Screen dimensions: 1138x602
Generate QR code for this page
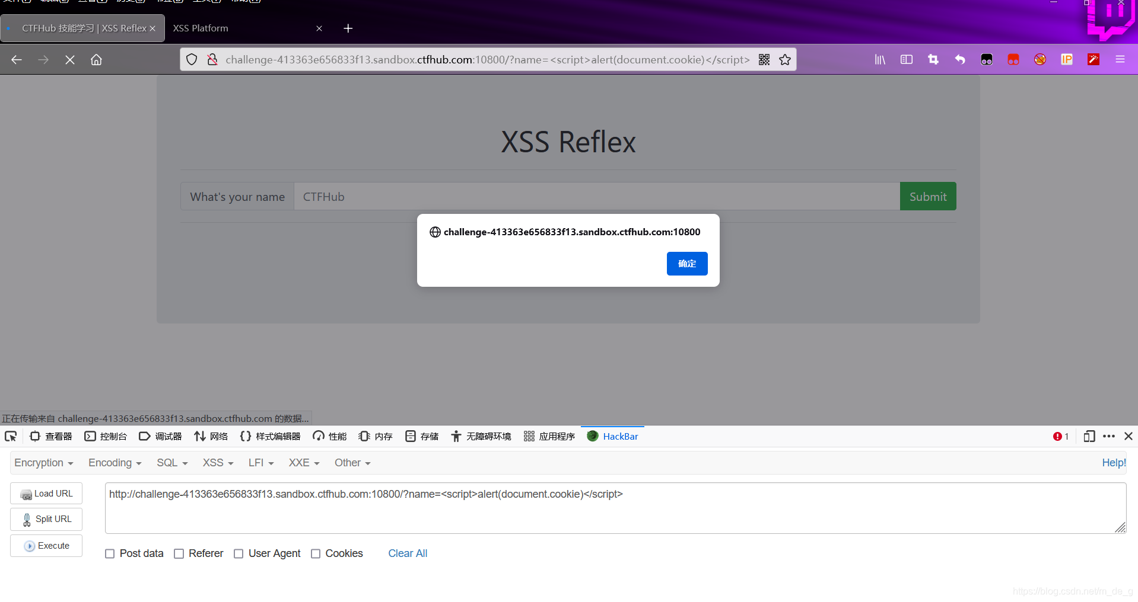coord(764,60)
